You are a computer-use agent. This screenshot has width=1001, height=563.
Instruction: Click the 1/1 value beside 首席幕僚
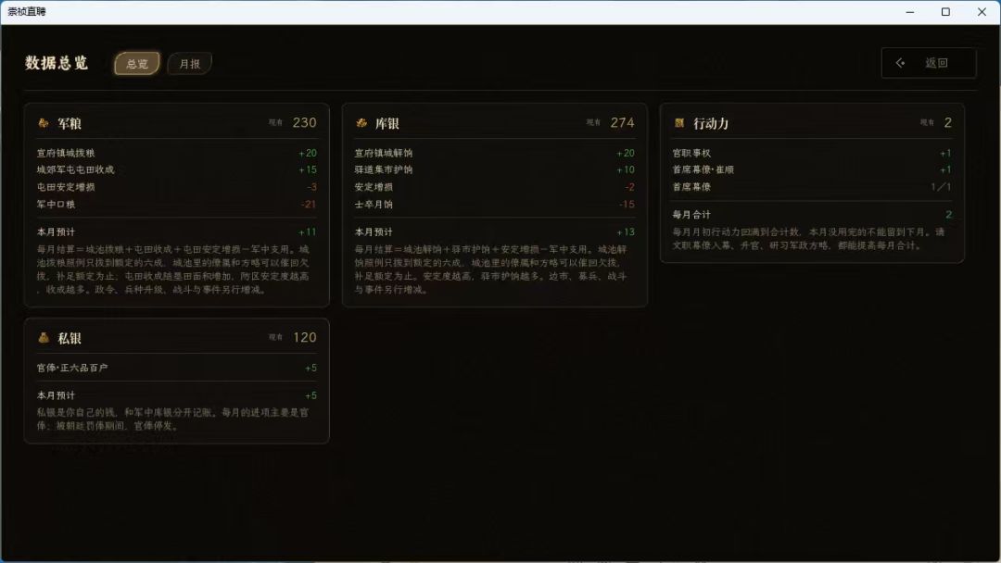pos(941,187)
